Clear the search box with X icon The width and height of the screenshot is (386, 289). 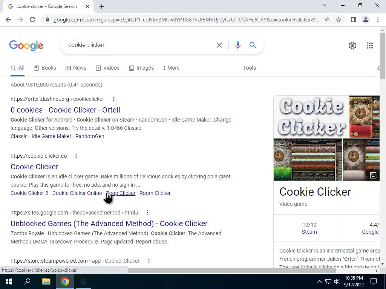pyautogui.click(x=219, y=45)
